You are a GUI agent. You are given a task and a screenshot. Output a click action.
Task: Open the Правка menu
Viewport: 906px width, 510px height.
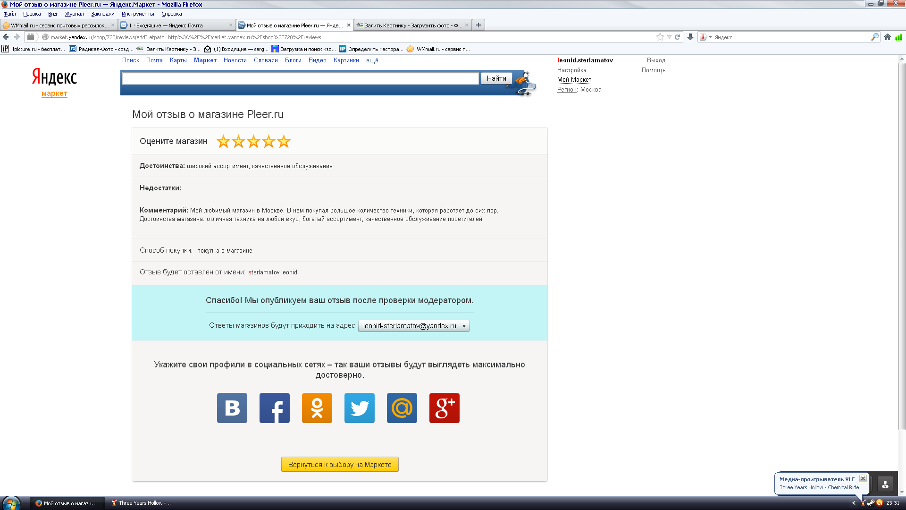coord(32,14)
